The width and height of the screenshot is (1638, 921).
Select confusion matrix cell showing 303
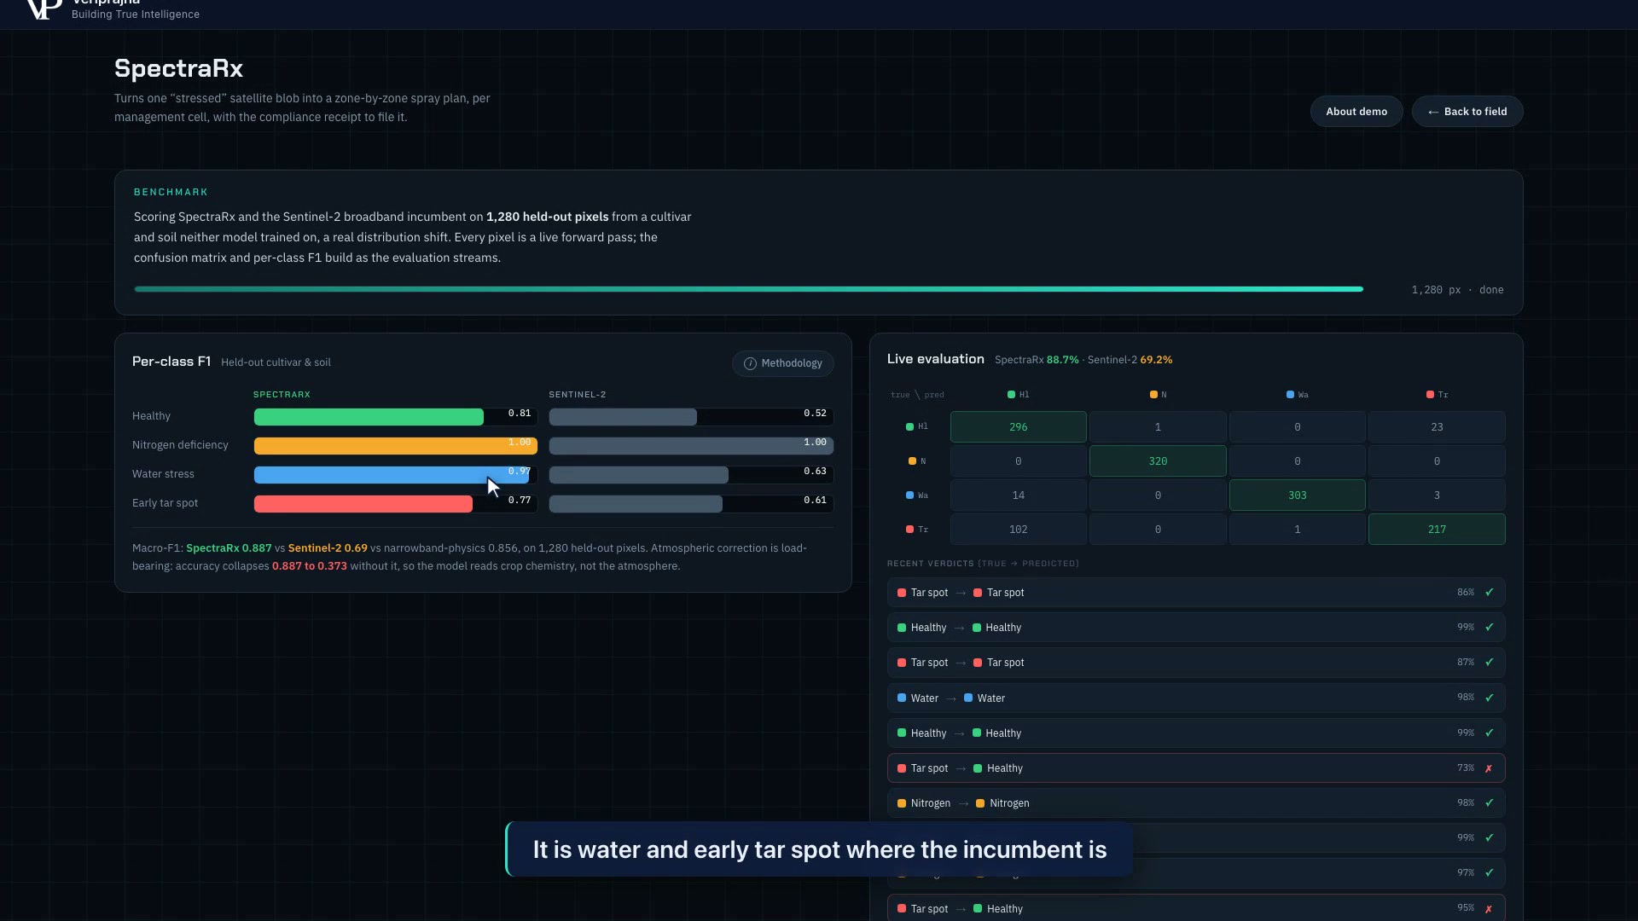point(1298,495)
